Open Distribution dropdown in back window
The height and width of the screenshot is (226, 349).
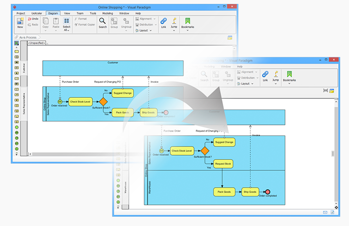pyautogui.click(x=146, y=25)
